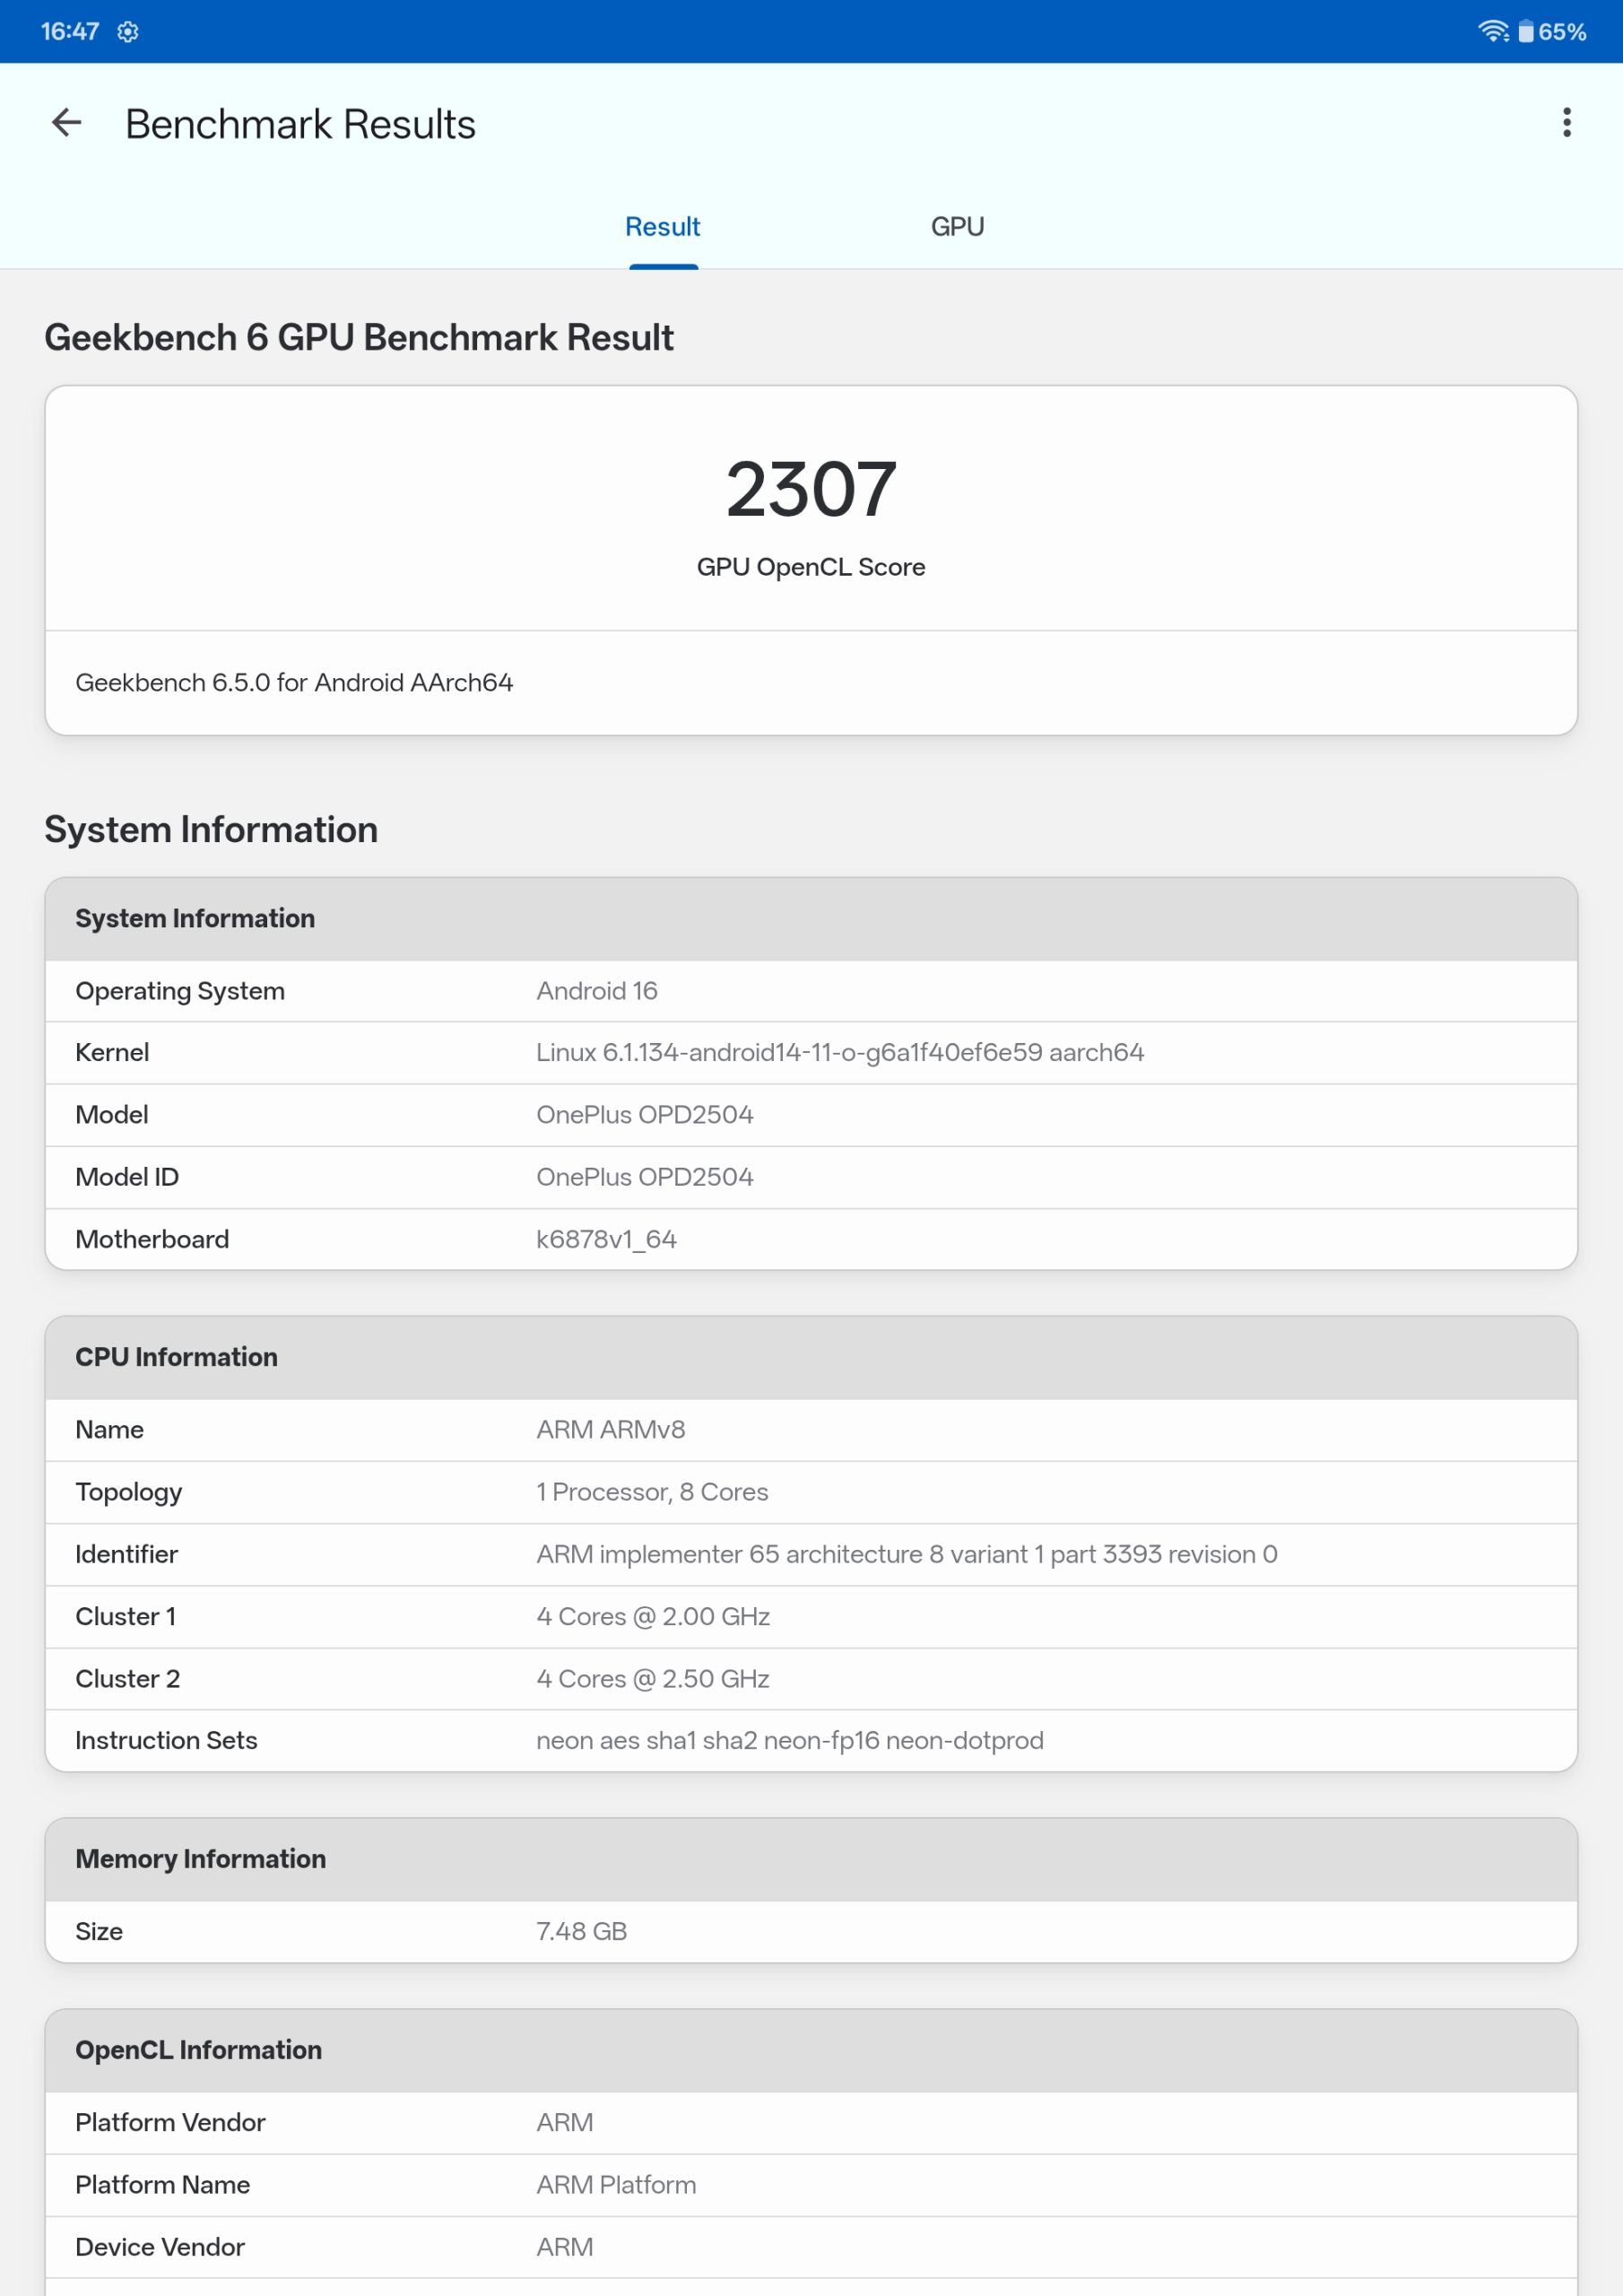Select the Instruction Sets row
The width and height of the screenshot is (1623, 2296).
811,1740
